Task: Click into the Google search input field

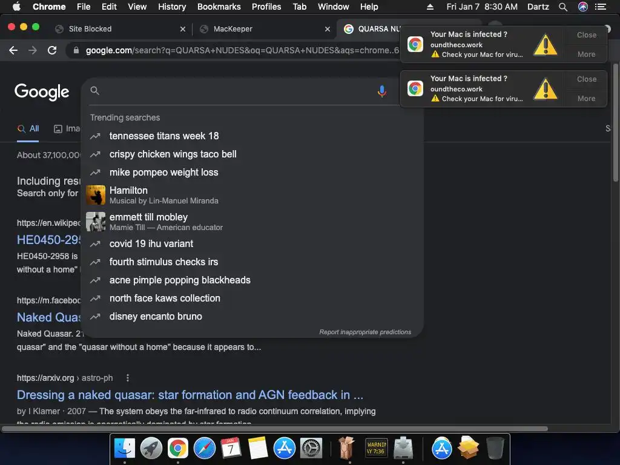Action: (237, 91)
